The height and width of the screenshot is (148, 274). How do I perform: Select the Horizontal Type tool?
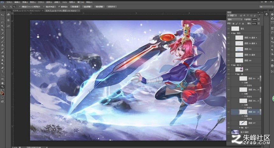[3, 71]
